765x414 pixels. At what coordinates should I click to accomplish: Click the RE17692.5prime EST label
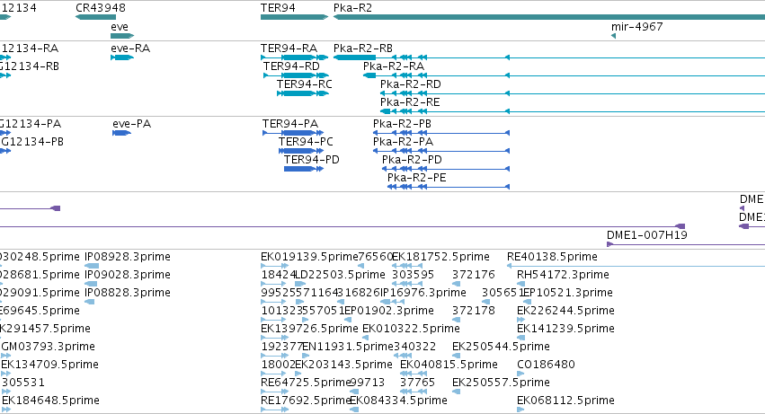(x=306, y=401)
